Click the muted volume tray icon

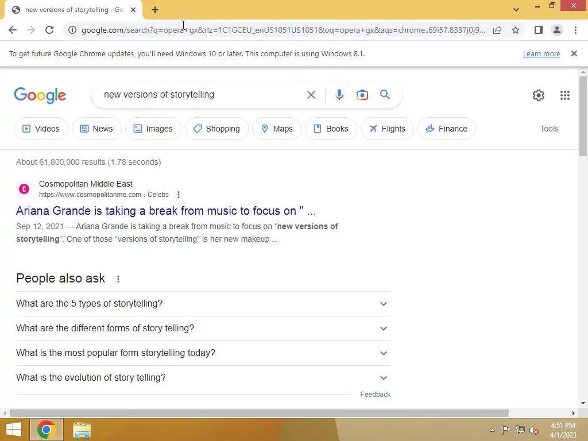(534, 430)
